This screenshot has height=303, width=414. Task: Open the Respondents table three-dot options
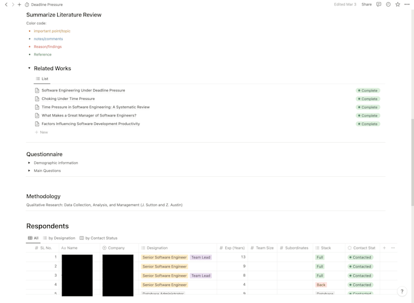point(393,248)
